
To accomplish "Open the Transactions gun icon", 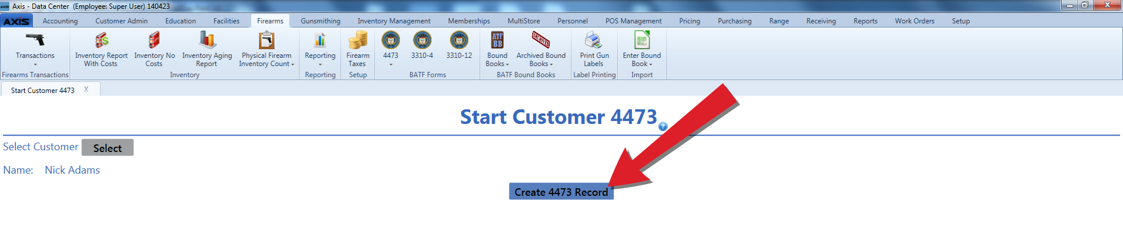I will pyautogui.click(x=35, y=40).
